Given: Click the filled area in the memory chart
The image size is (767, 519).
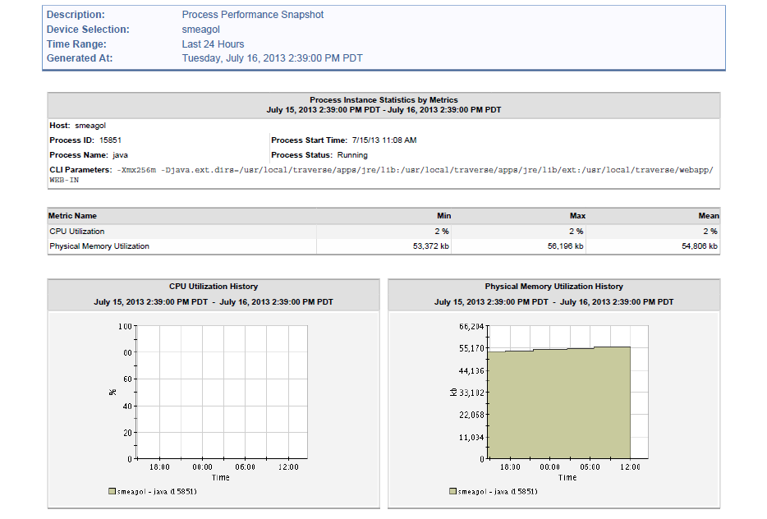Looking at the screenshot, I should [558, 402].
